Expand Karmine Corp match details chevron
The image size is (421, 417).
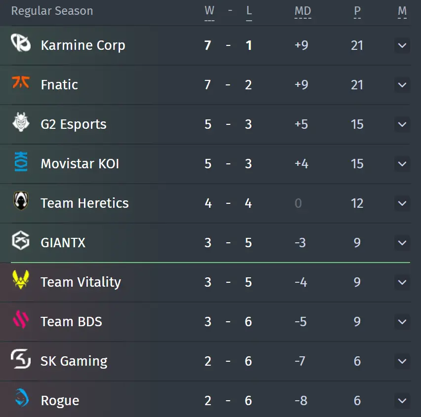(x=402, y=45)
